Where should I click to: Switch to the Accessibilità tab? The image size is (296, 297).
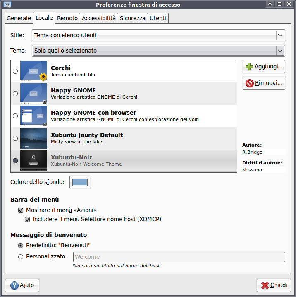tap(99, 18)
